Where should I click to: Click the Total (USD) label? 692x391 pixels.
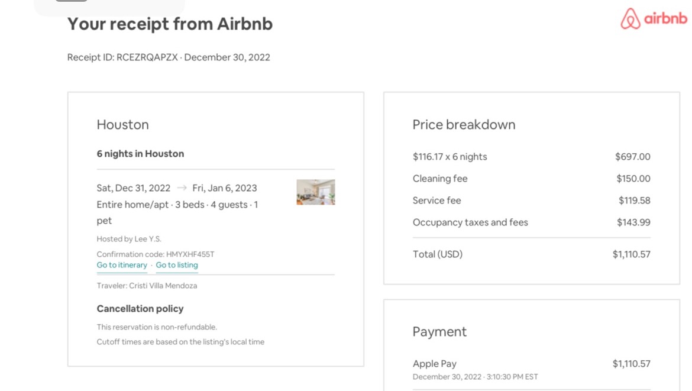[437, 254]
